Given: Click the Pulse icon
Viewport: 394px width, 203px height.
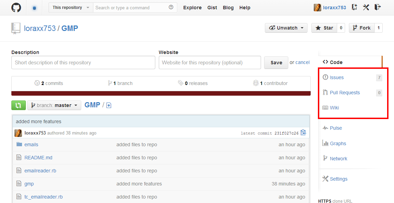Looking at the screenshot, I should [325, 128].
